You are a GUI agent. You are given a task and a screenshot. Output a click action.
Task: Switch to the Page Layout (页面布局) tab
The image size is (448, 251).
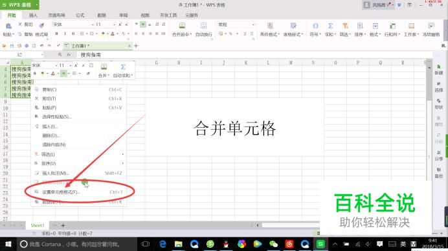point(56,15)
